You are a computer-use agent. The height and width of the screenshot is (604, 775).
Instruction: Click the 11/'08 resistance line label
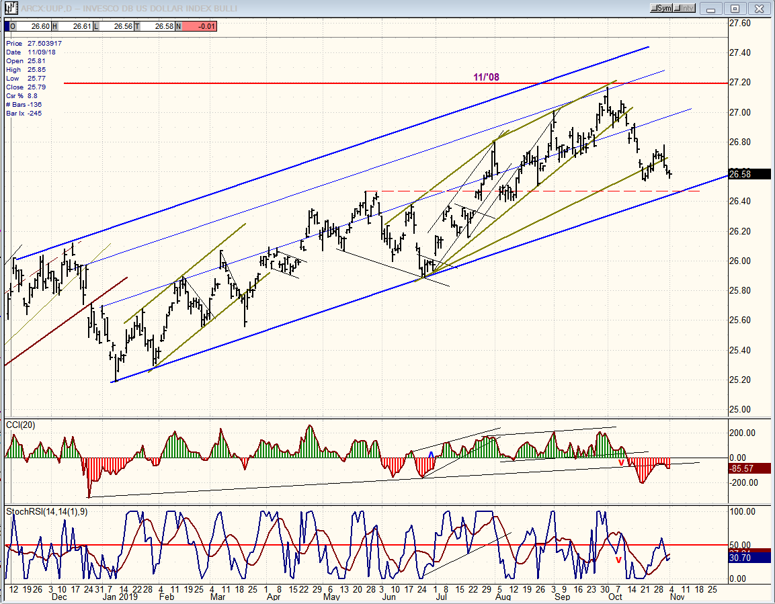coord(487,77)
